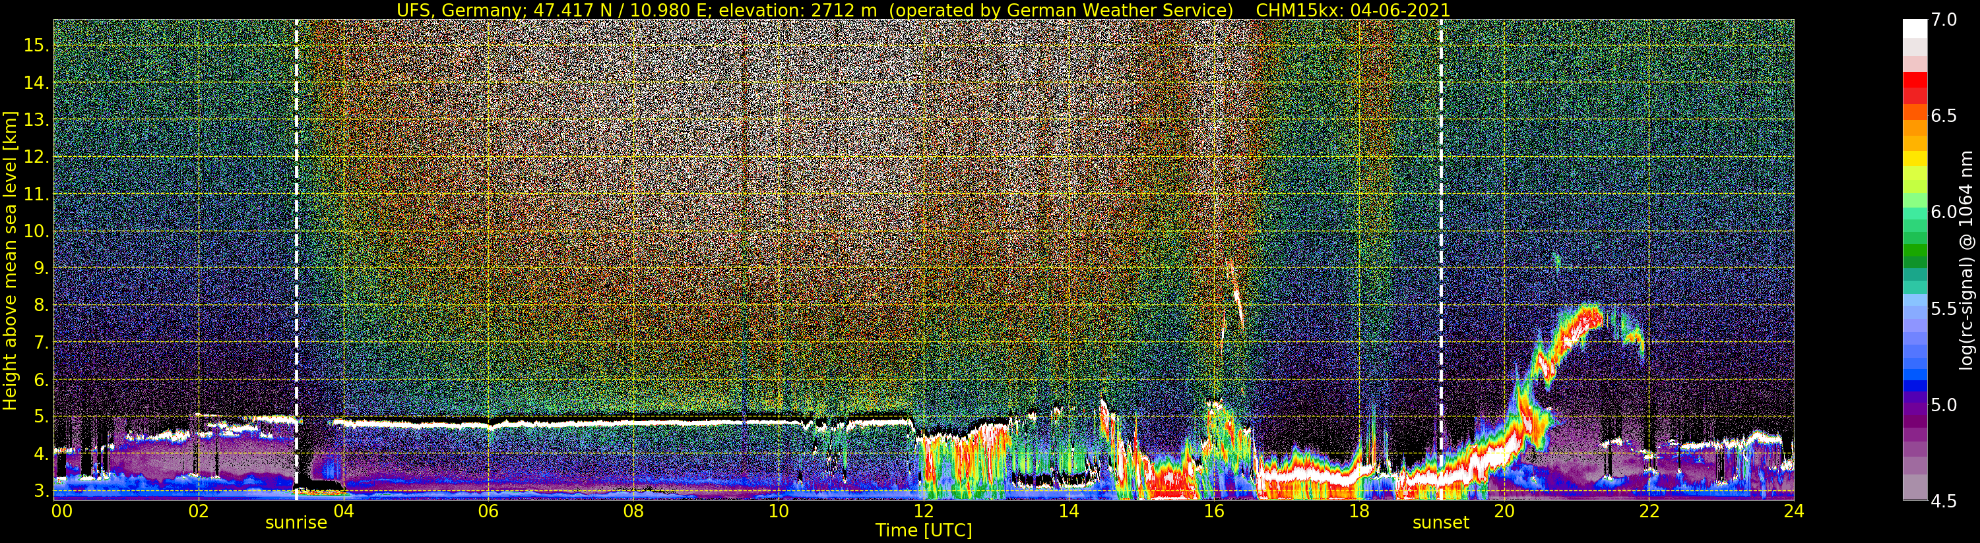Click the '10.' height axis tick

point(36,231)
